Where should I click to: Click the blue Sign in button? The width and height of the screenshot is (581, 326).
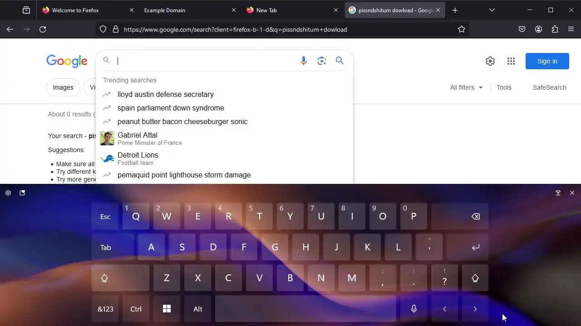547,61
